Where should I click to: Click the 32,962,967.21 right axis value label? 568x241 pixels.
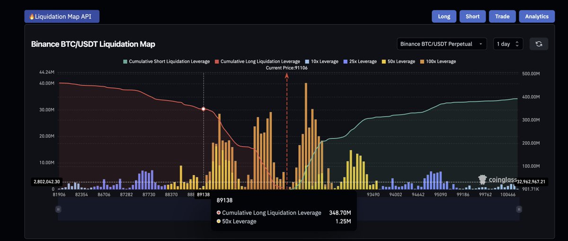tap(531, 181)
